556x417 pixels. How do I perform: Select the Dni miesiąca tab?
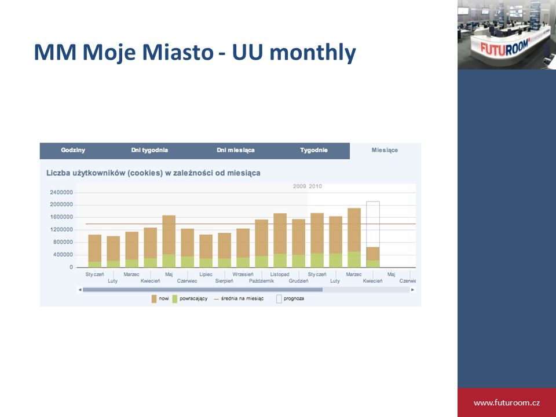point(236,151)
